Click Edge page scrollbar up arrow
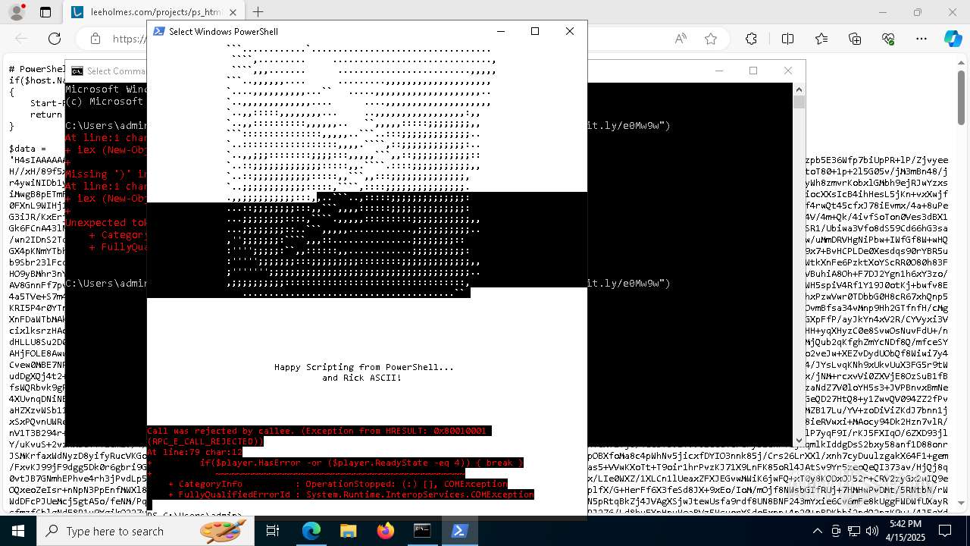Viewport: 970px width, 546px height. [962, 63]
